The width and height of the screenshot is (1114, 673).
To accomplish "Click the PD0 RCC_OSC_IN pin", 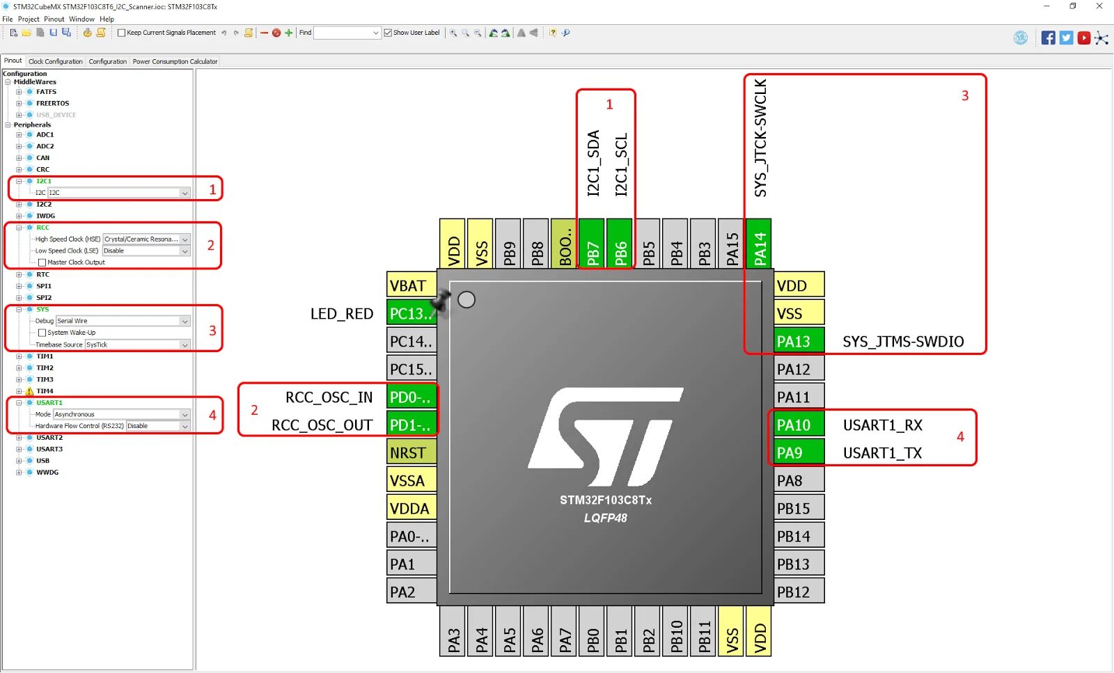I will click(x=411, y=397).
